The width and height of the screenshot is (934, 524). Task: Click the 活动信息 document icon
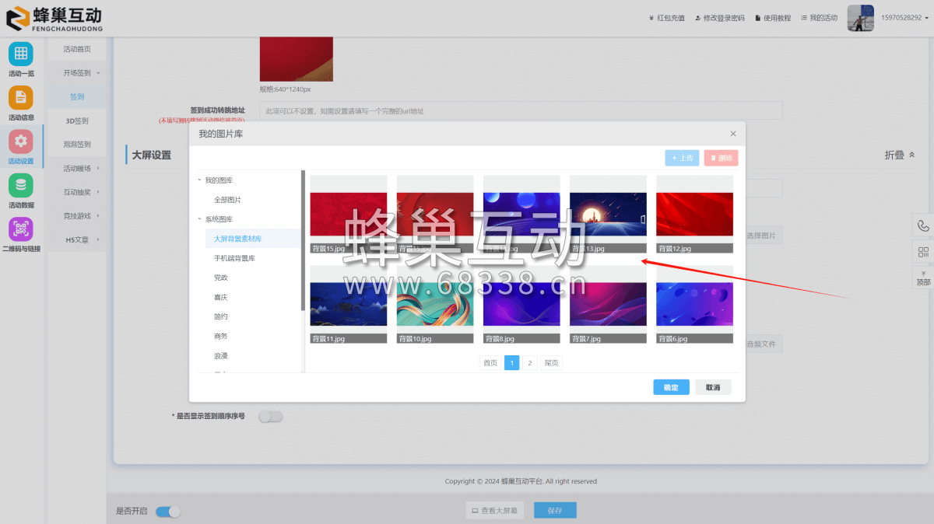click(21, 98)
